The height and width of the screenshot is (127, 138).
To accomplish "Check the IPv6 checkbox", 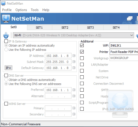I will (82, 109).
